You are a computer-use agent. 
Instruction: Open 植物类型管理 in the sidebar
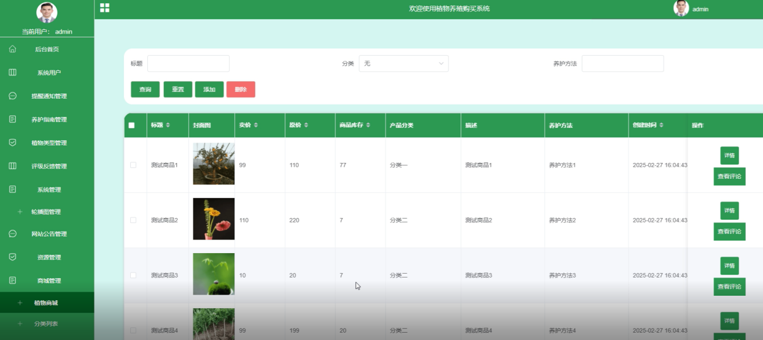[47, 142]
